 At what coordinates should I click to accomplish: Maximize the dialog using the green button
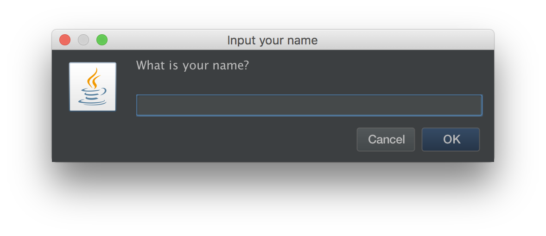coord(102,40)
